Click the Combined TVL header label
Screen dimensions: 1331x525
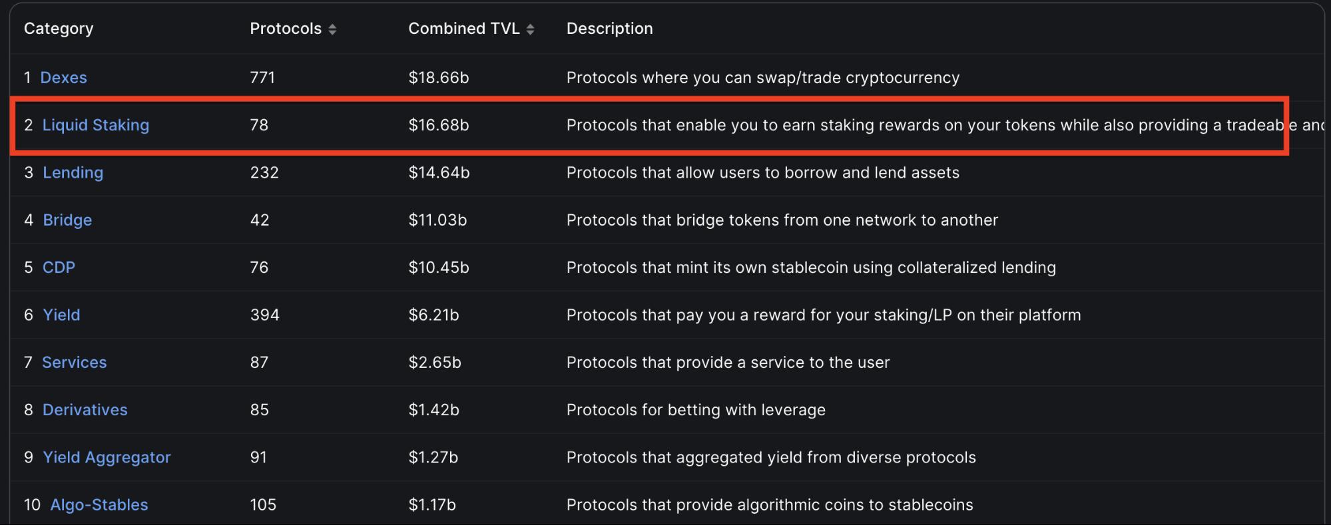tap(463, 29)
